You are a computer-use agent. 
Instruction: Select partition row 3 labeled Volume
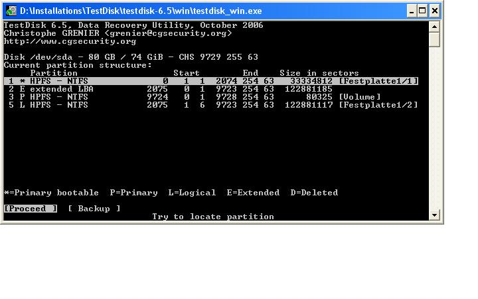(x=195, y=97)
